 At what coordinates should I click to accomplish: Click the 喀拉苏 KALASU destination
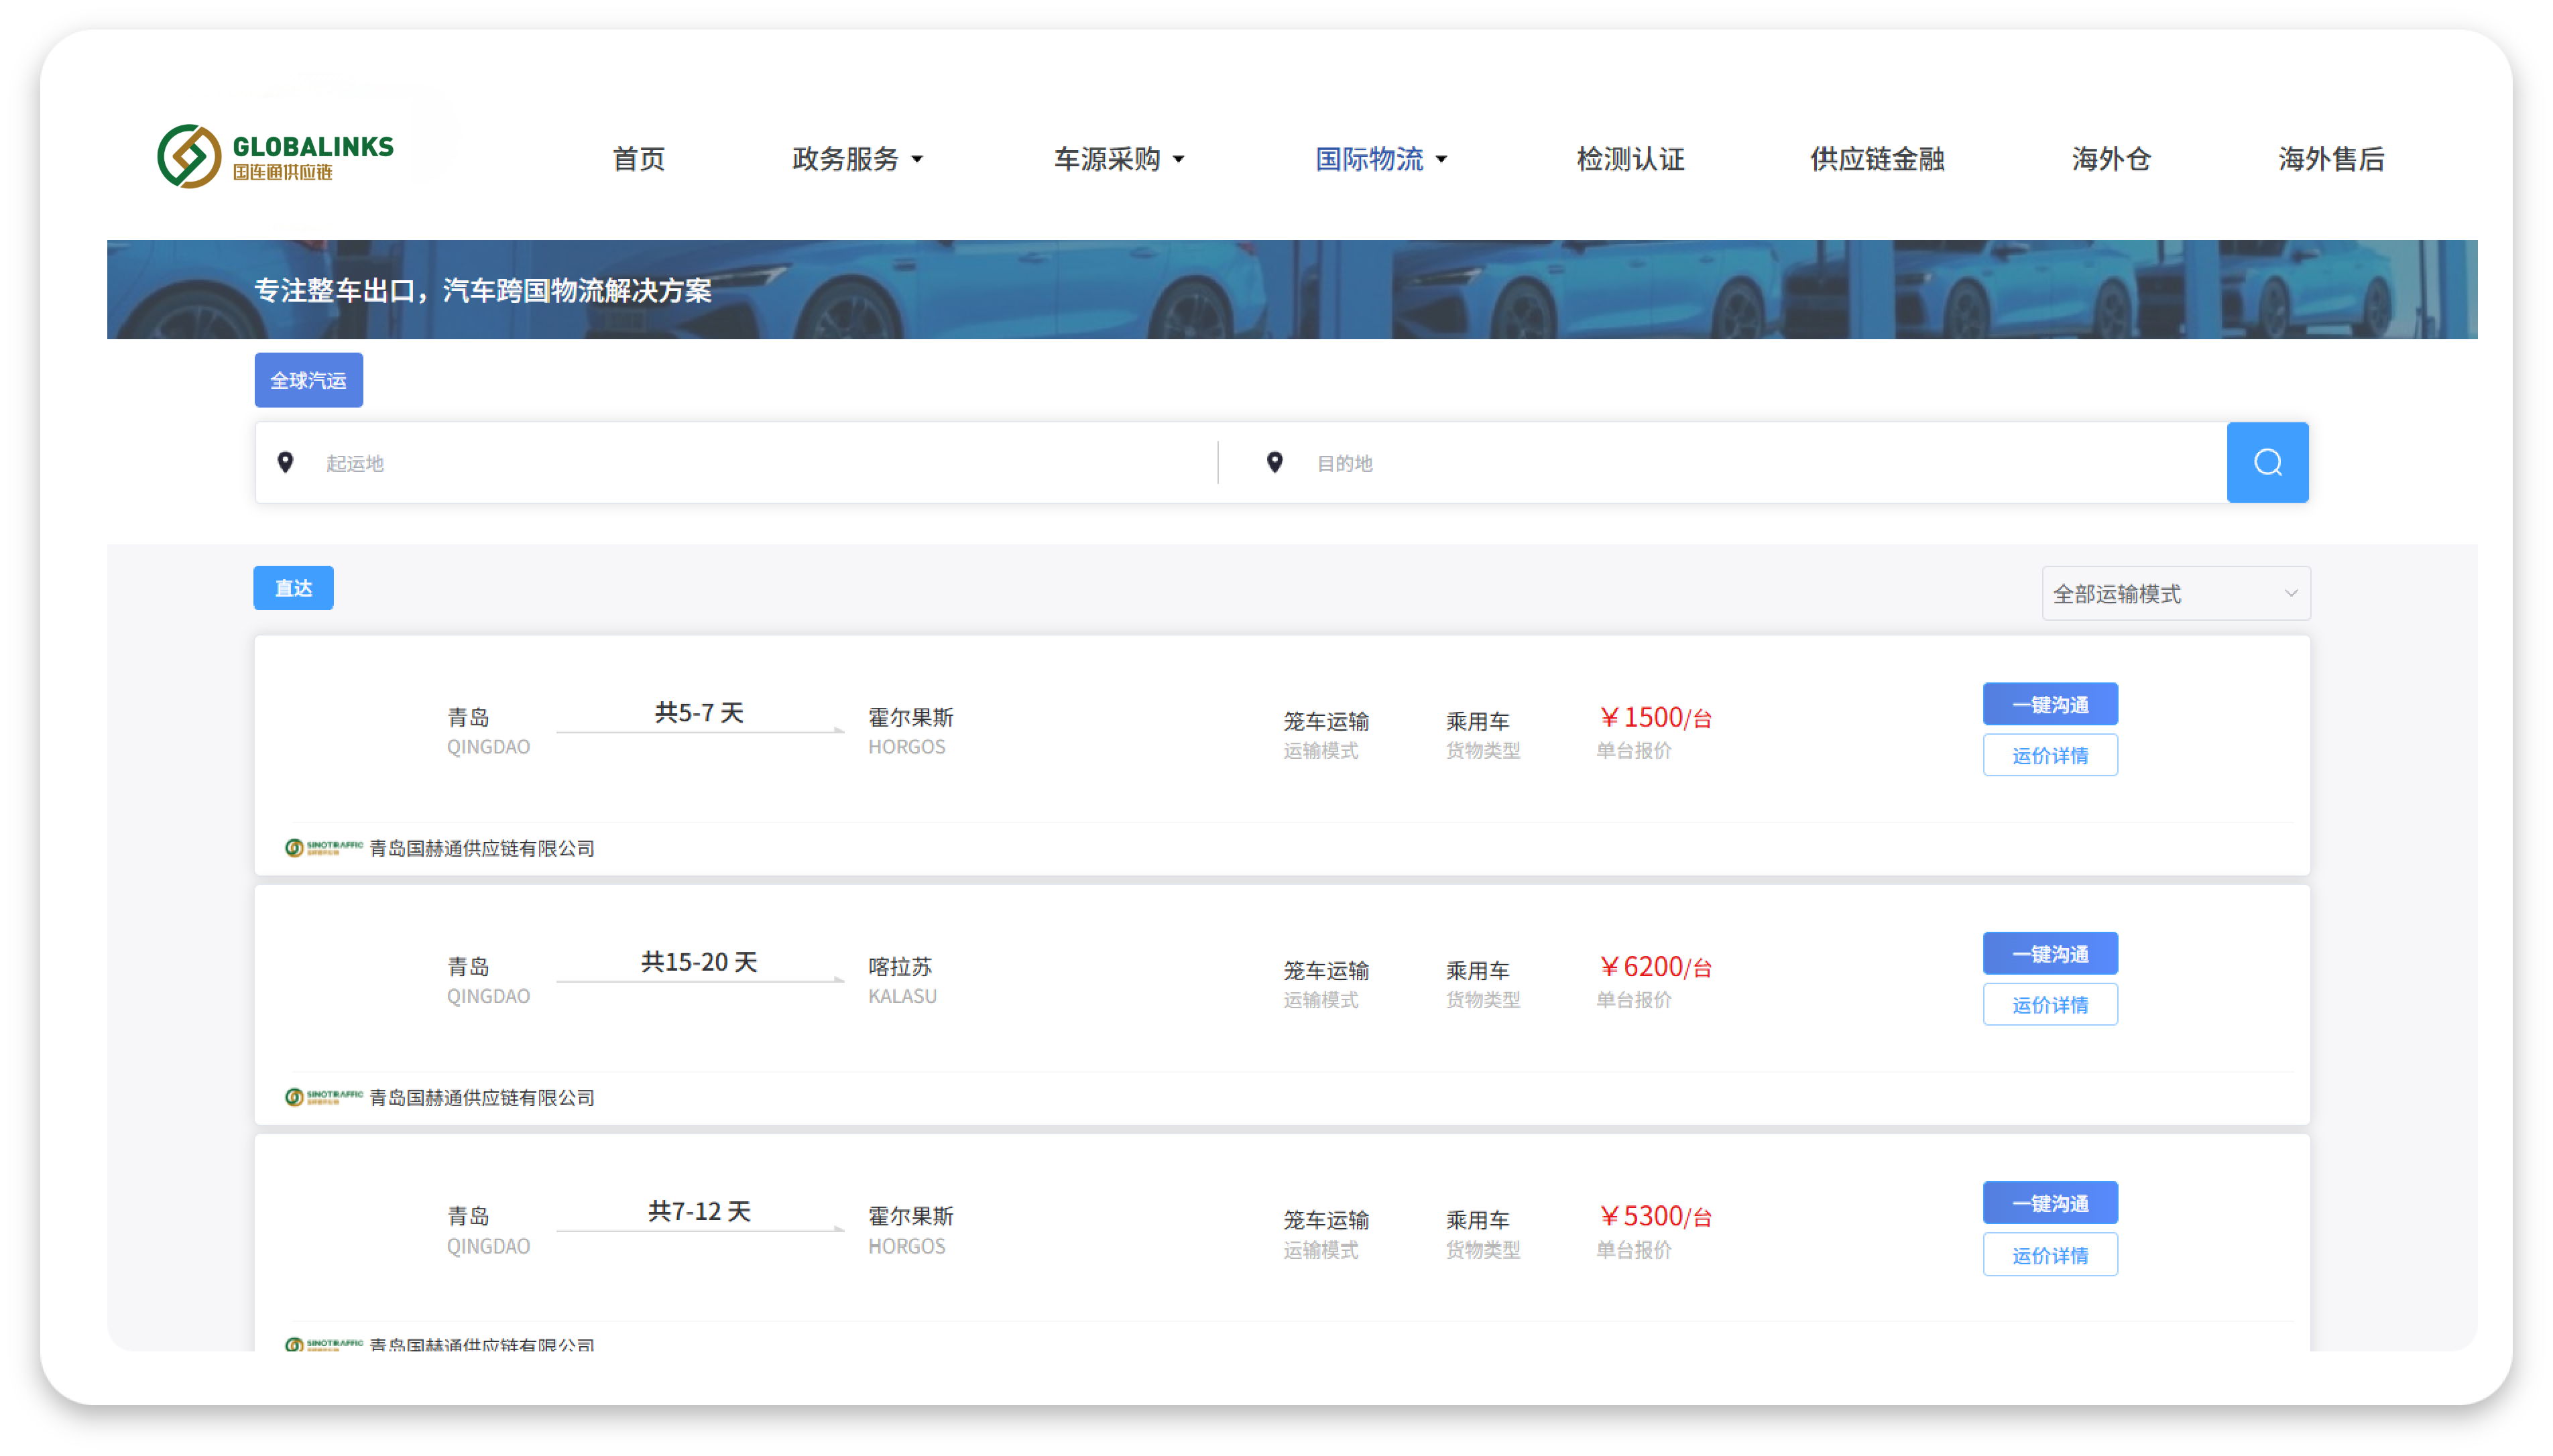[x=901, y=980]
